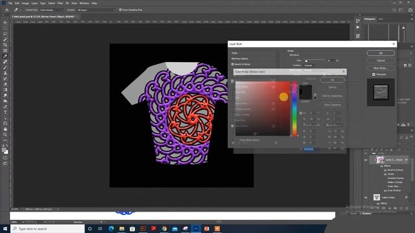
Task: Click the search icon at top right
Action: click(394, 10)
